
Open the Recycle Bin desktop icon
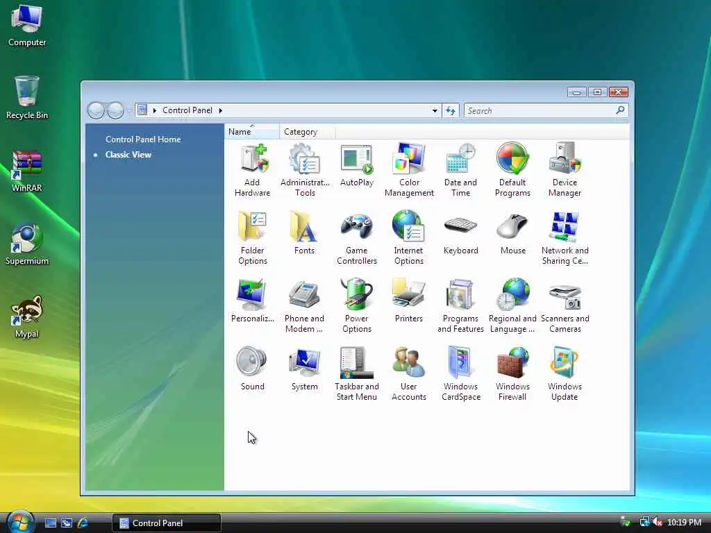point(27,98)
